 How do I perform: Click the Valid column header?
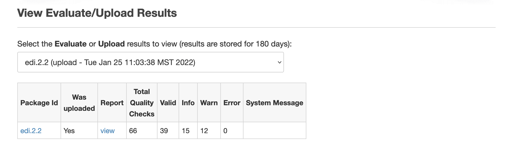click(168, 103)
